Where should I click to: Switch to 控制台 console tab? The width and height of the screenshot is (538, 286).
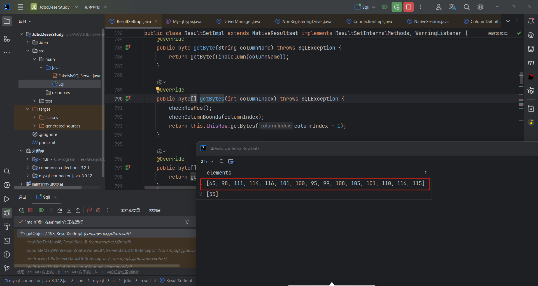click(x=155, y=210)
